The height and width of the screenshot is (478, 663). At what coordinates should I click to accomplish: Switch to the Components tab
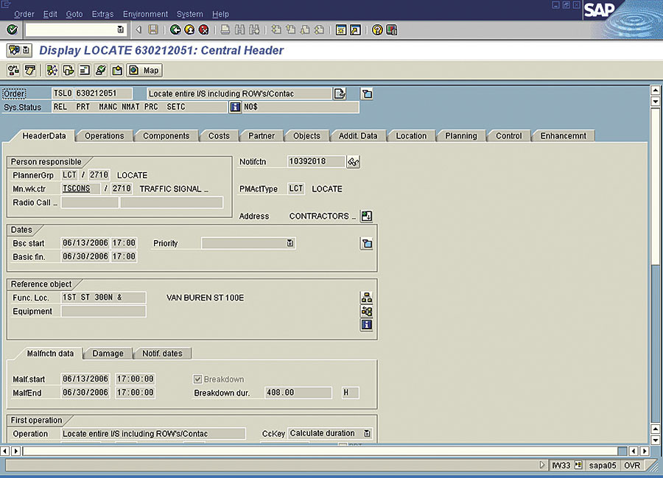tap(166, 136)
